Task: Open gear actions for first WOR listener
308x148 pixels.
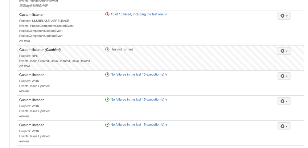Action: (x=284, y=76)
